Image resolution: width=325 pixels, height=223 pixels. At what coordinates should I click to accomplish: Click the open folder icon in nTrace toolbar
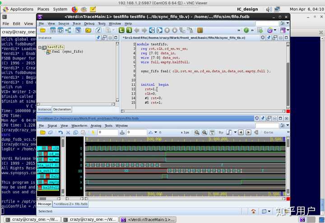43,30
